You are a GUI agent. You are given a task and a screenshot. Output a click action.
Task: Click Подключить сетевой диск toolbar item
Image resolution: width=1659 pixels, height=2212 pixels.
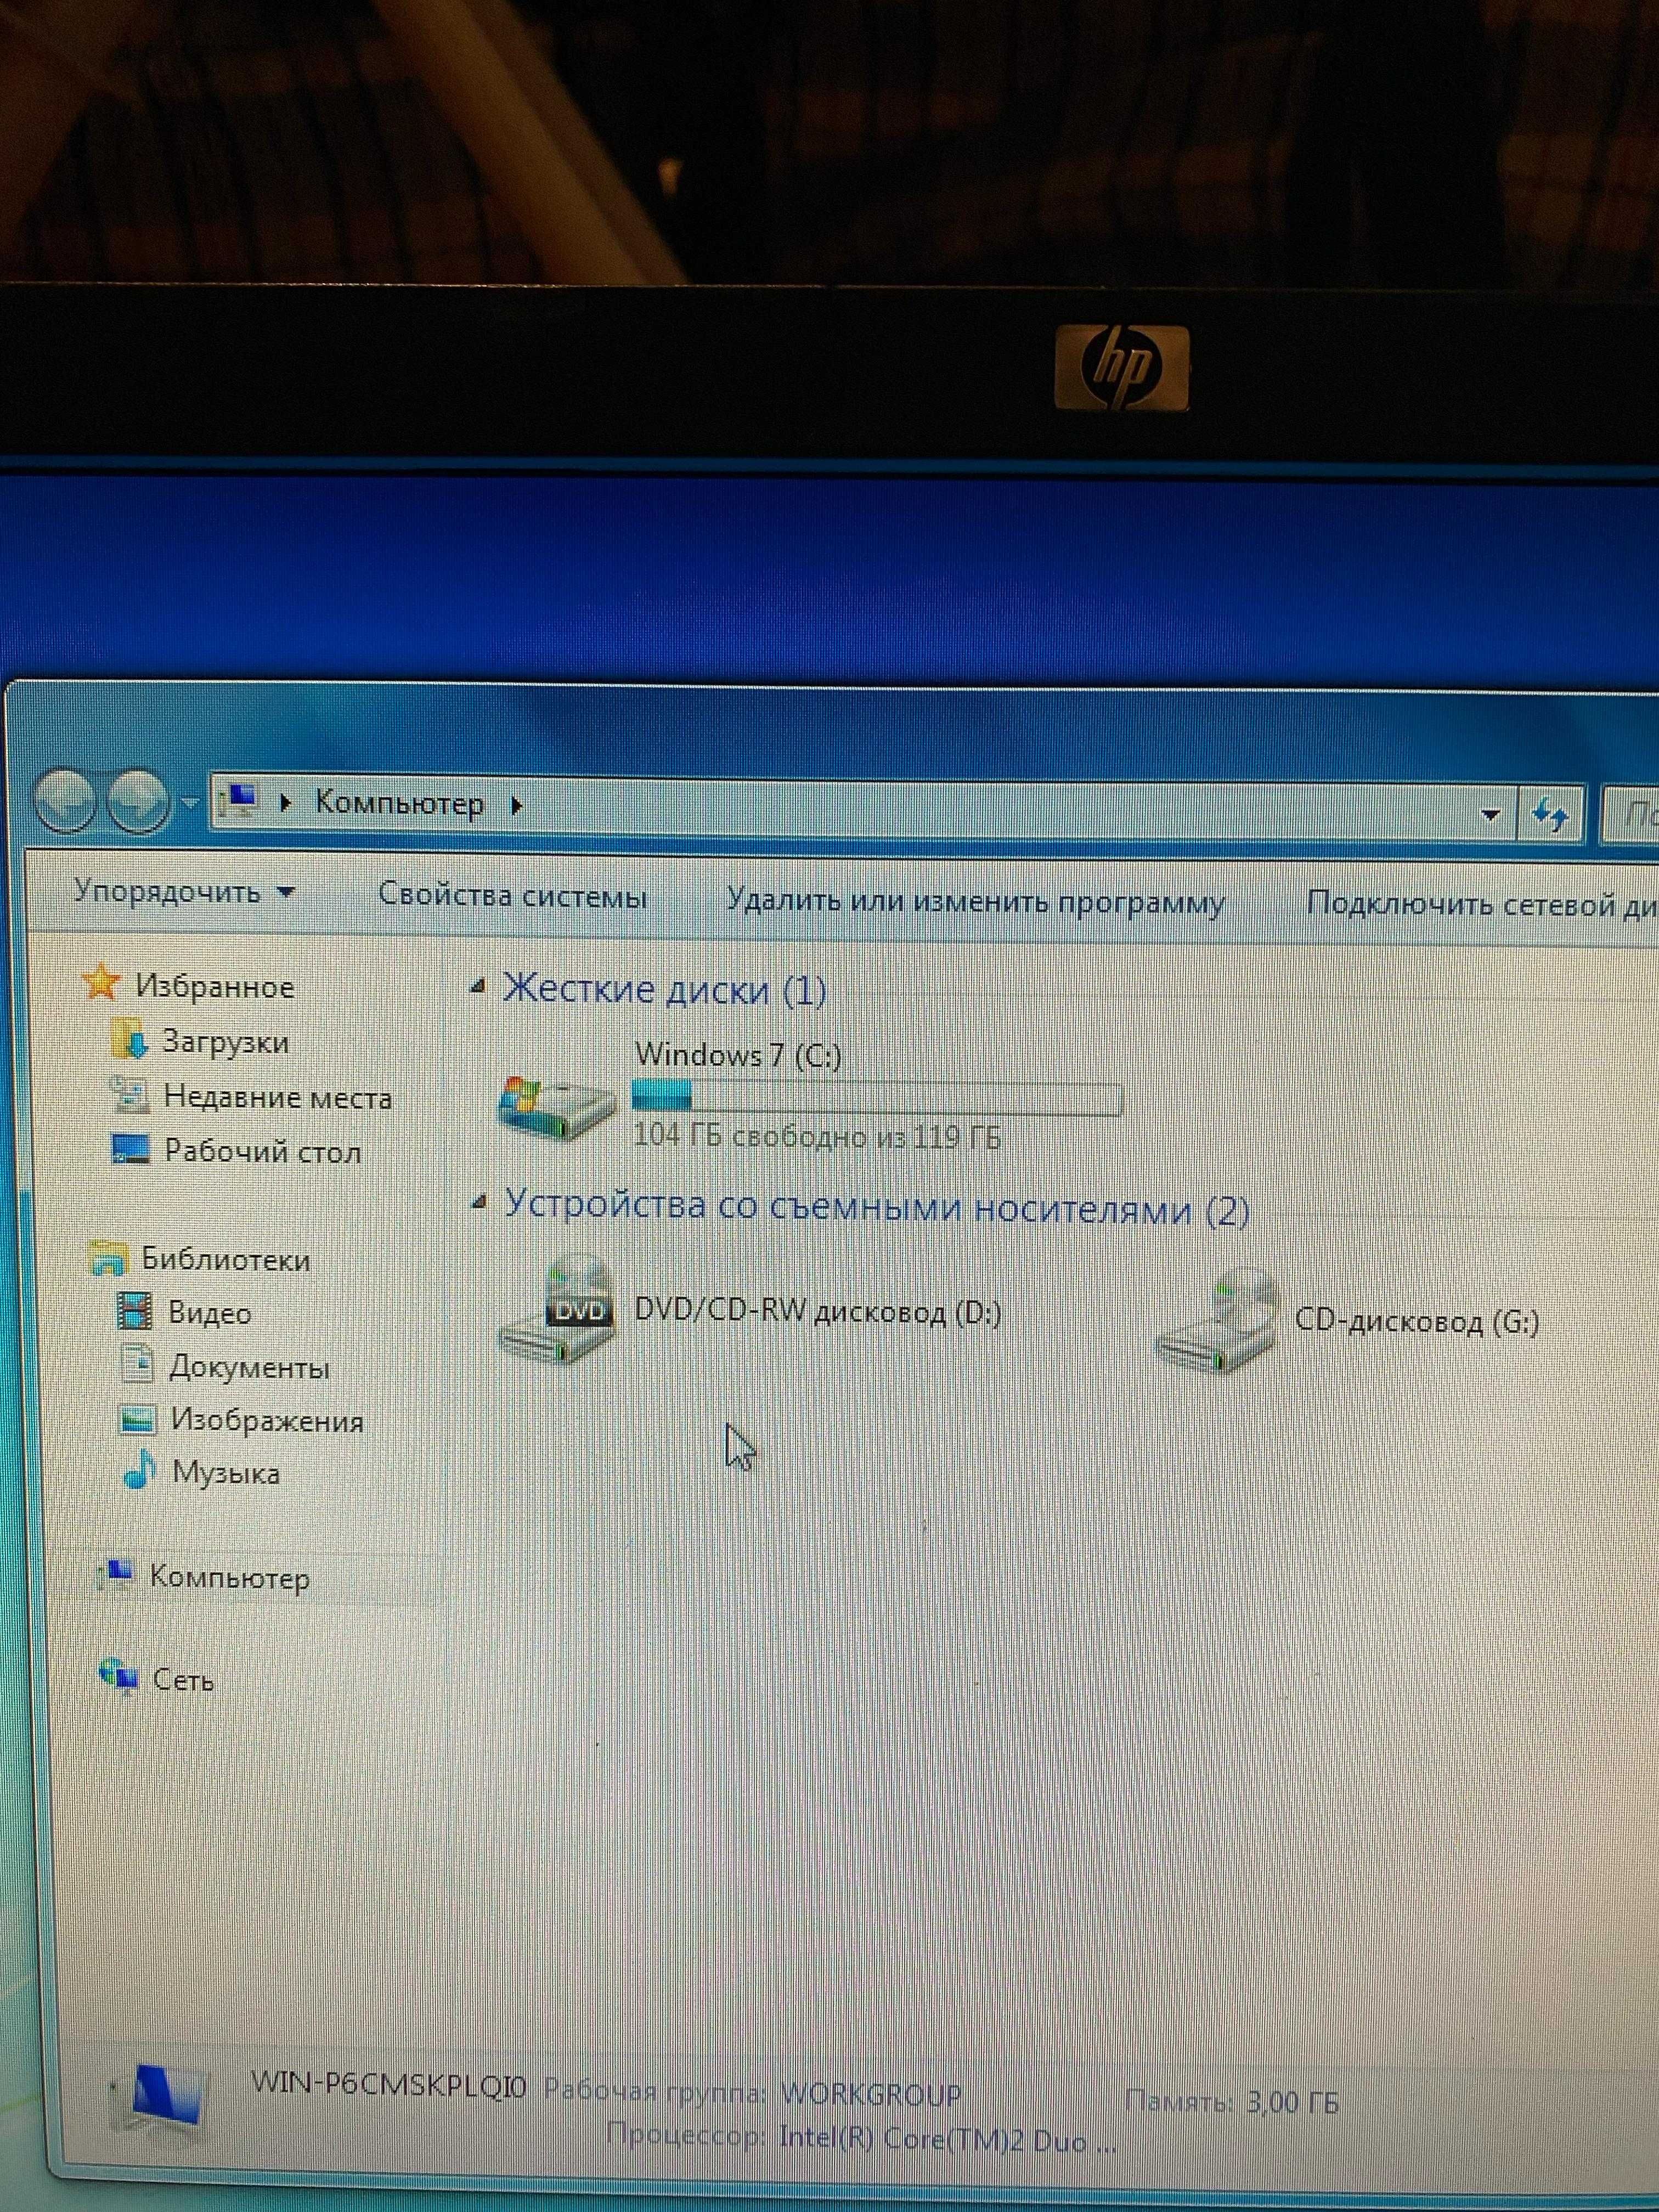point(1482,905)
